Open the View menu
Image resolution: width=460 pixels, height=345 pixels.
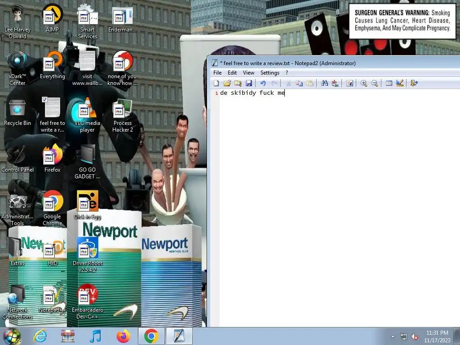click(248, 73)
